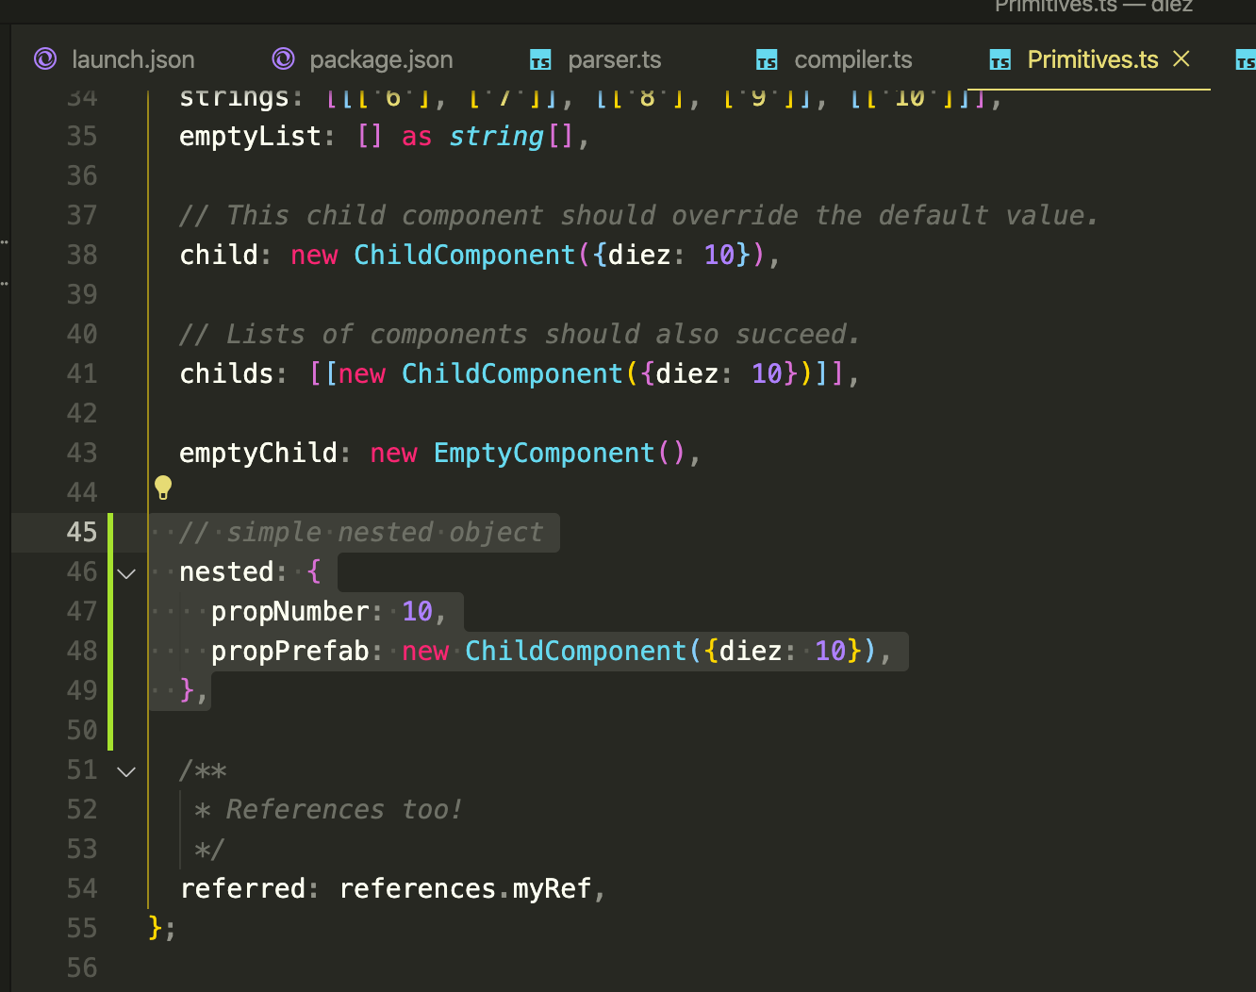Click line number 38 in gutter
Screen dimensions: 1256x992
(82, 255)
